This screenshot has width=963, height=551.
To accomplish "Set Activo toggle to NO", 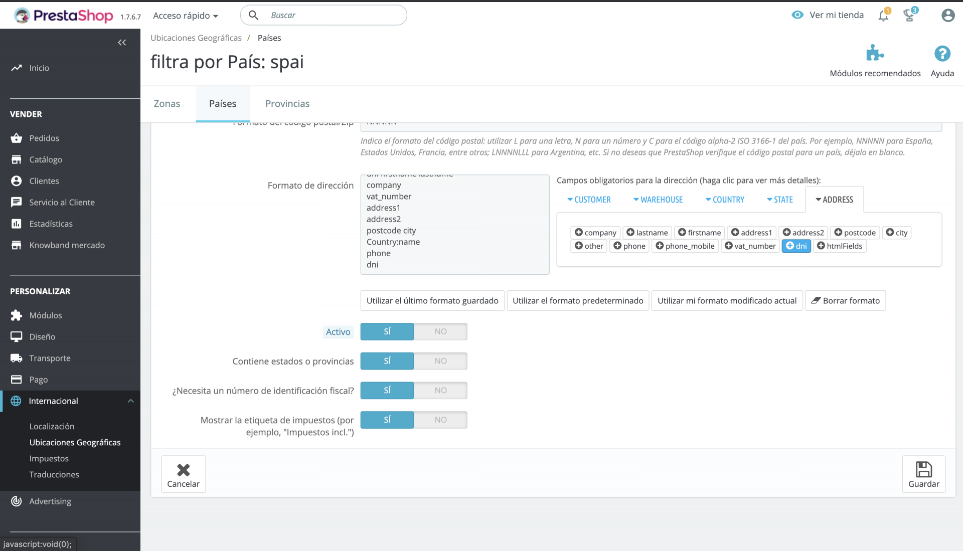I will tap(440, 331).
